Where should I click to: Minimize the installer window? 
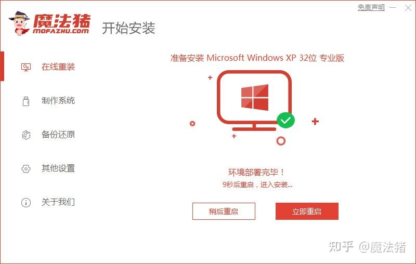pos(393,8)
